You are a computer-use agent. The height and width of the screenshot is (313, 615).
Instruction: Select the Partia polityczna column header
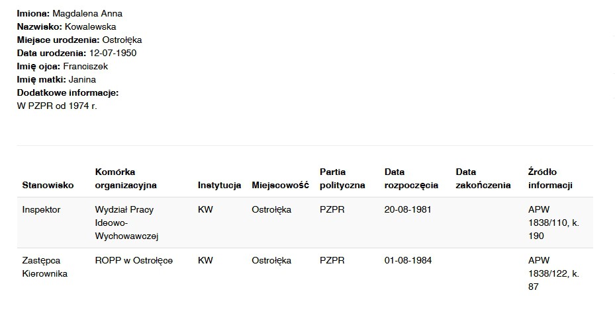342,179
